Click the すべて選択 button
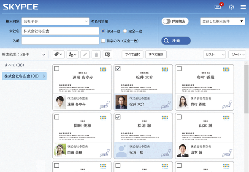The width and height of the screenshot is (249, 172). click(133, 54)
